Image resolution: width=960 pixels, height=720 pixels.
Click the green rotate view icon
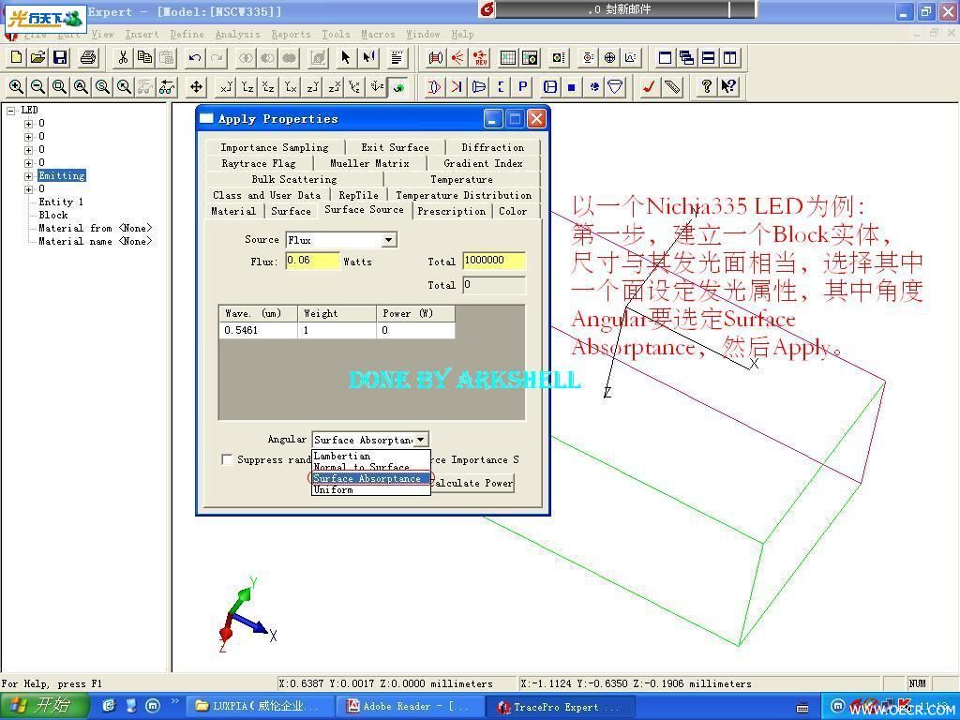click(x=397, y=87)
